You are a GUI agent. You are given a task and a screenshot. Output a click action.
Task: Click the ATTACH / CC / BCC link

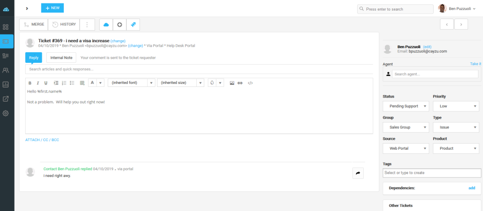(42, 140)
